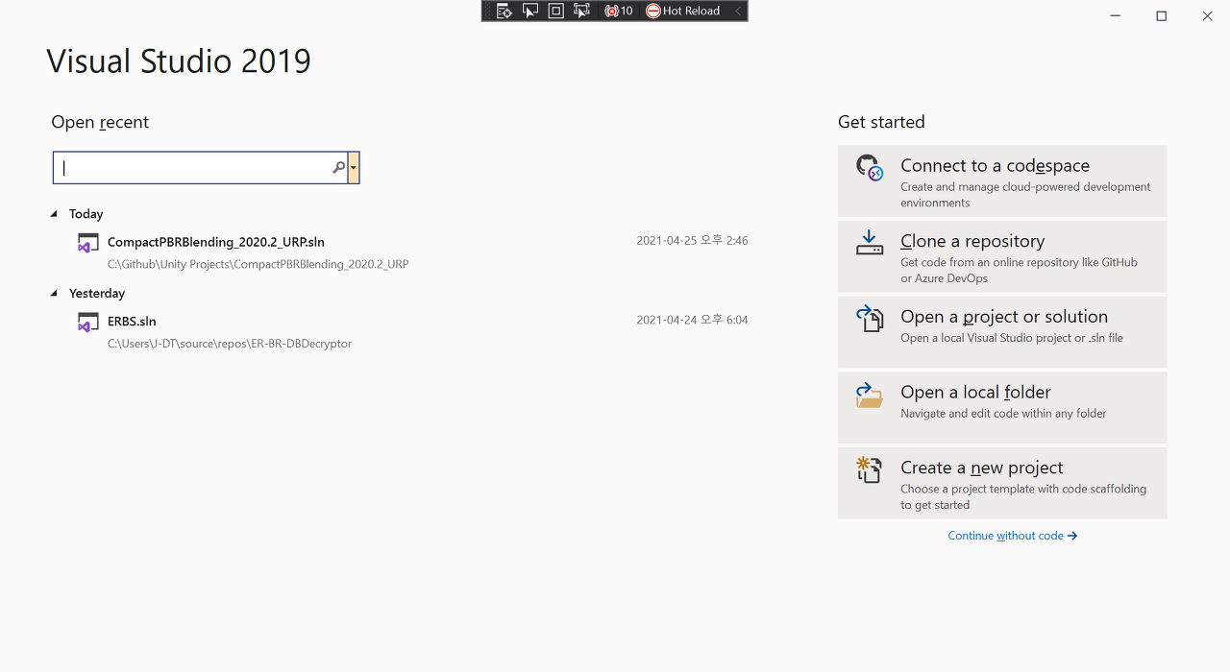This screenshot has height=672, width=1230.
Task: Click the timestamp 2021-04-25 오후 2:46
Action: [692, 241]
